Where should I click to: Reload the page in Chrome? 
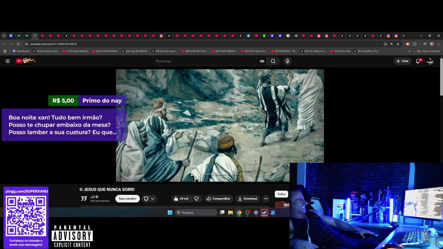[x=18, y=44]
